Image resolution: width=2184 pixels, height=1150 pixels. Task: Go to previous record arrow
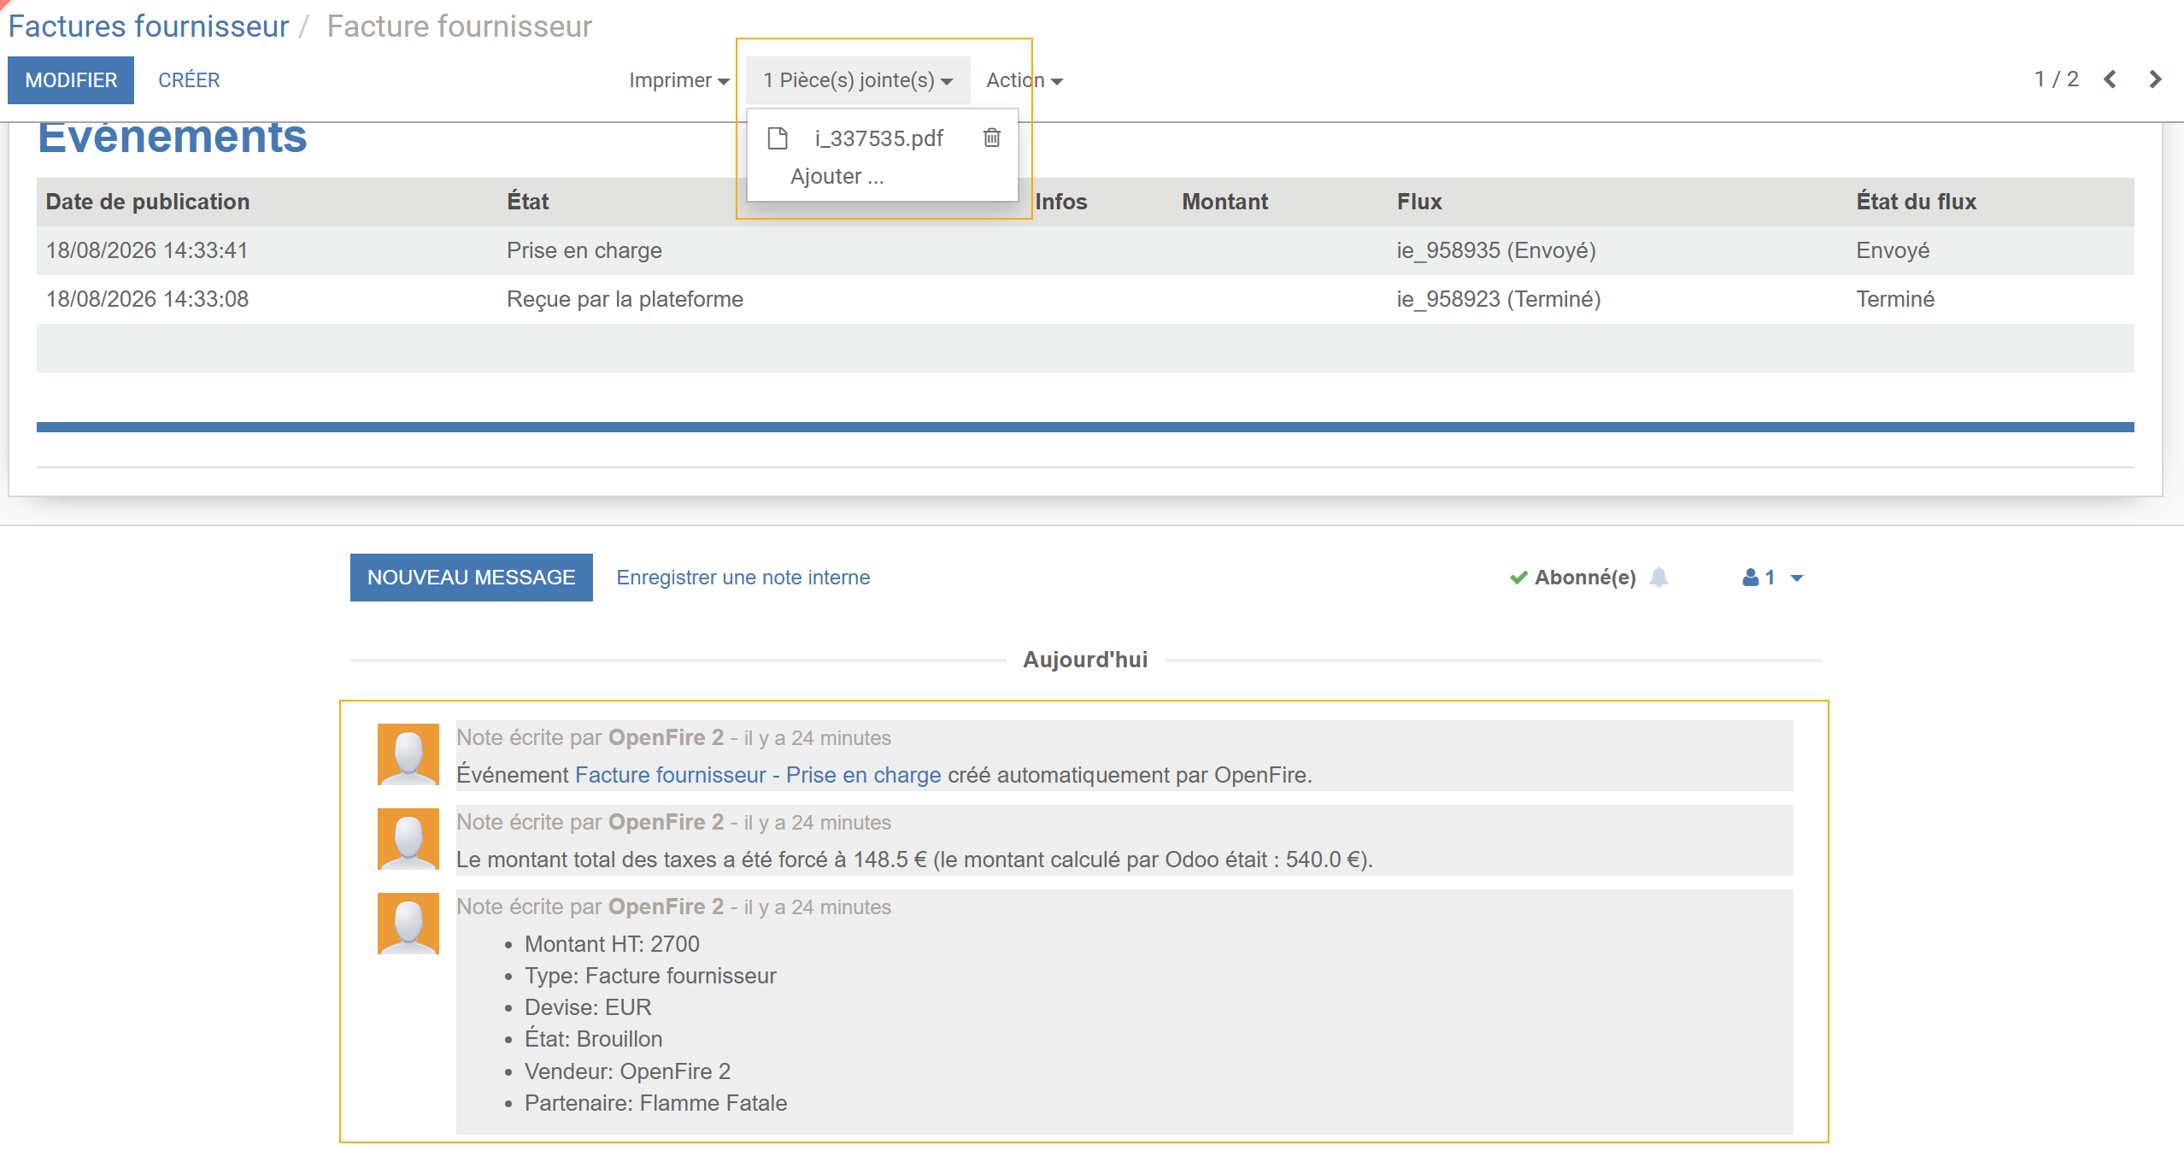[2110, 79]
